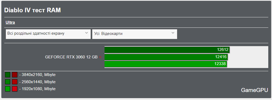This screenshot has height=100, width=272.
Task: Remove GEFORCE RTX 3060 12 GB with red X
Action: [100, 57]
